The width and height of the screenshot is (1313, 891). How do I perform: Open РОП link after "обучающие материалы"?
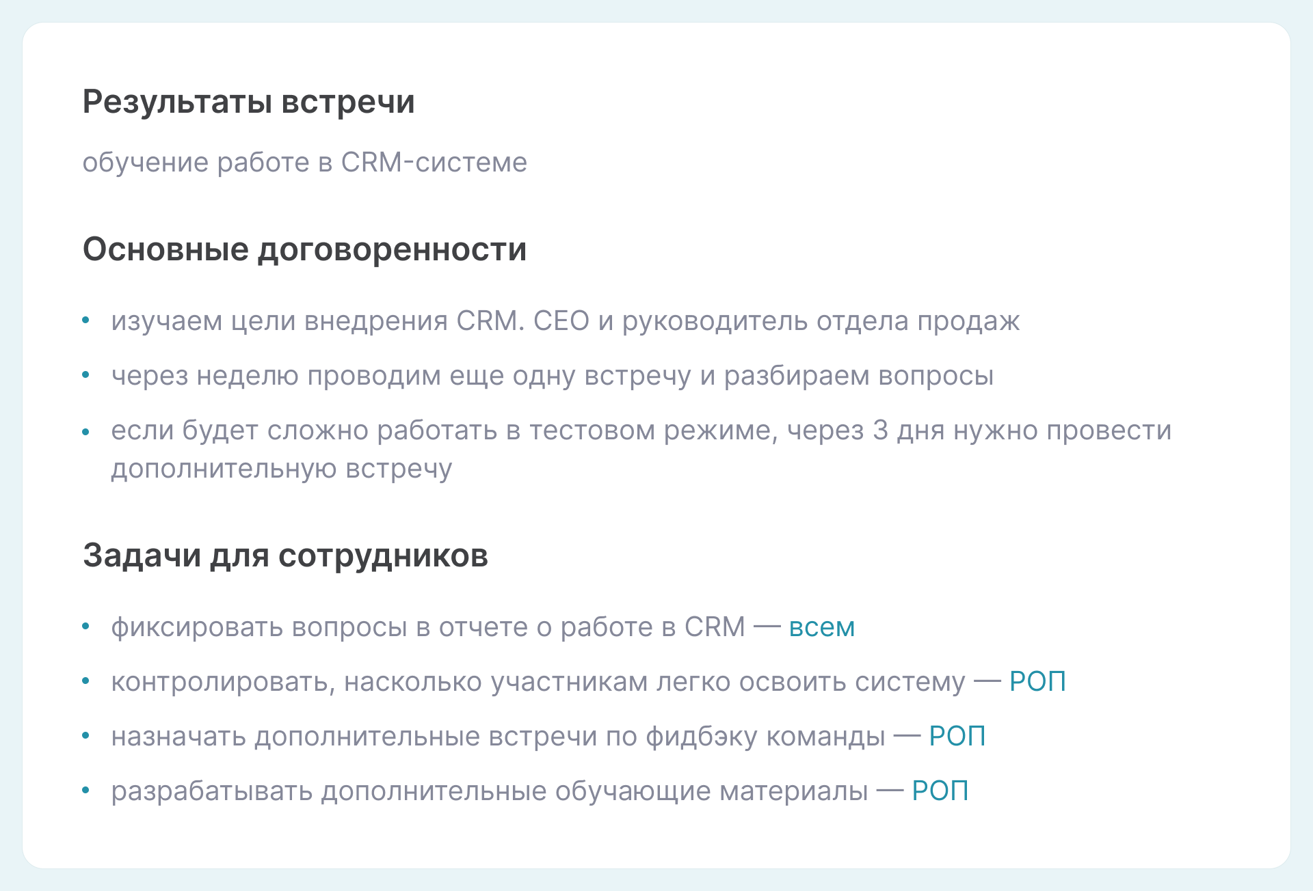(940, 791)
